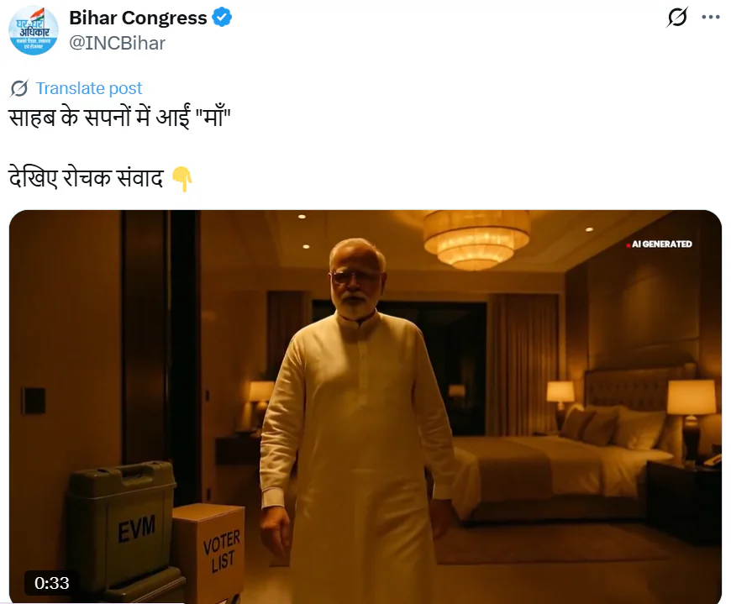Open the three-dot more options menu
The height and width of the screenshot is (604, 731).
[x=711, y=18]
